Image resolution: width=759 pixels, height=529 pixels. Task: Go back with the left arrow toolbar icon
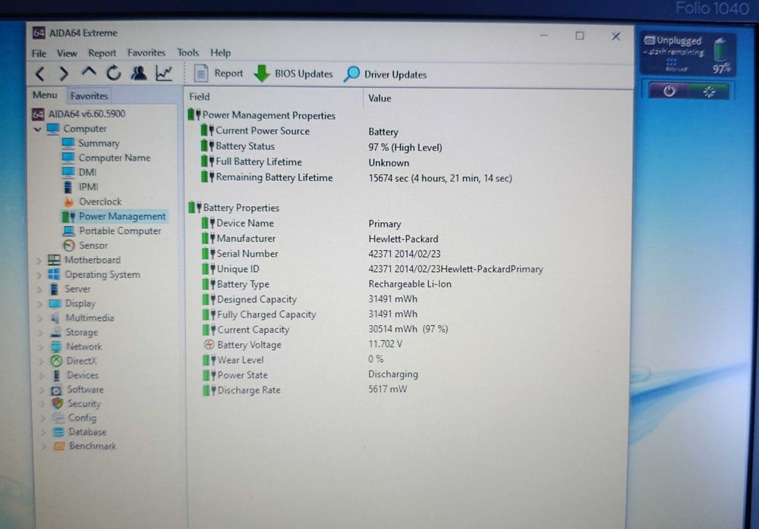tap(40, 74)
